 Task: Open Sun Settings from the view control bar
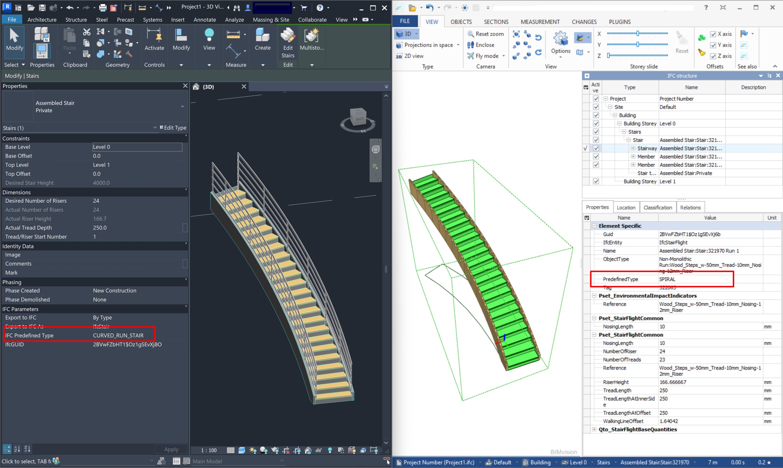252,450
